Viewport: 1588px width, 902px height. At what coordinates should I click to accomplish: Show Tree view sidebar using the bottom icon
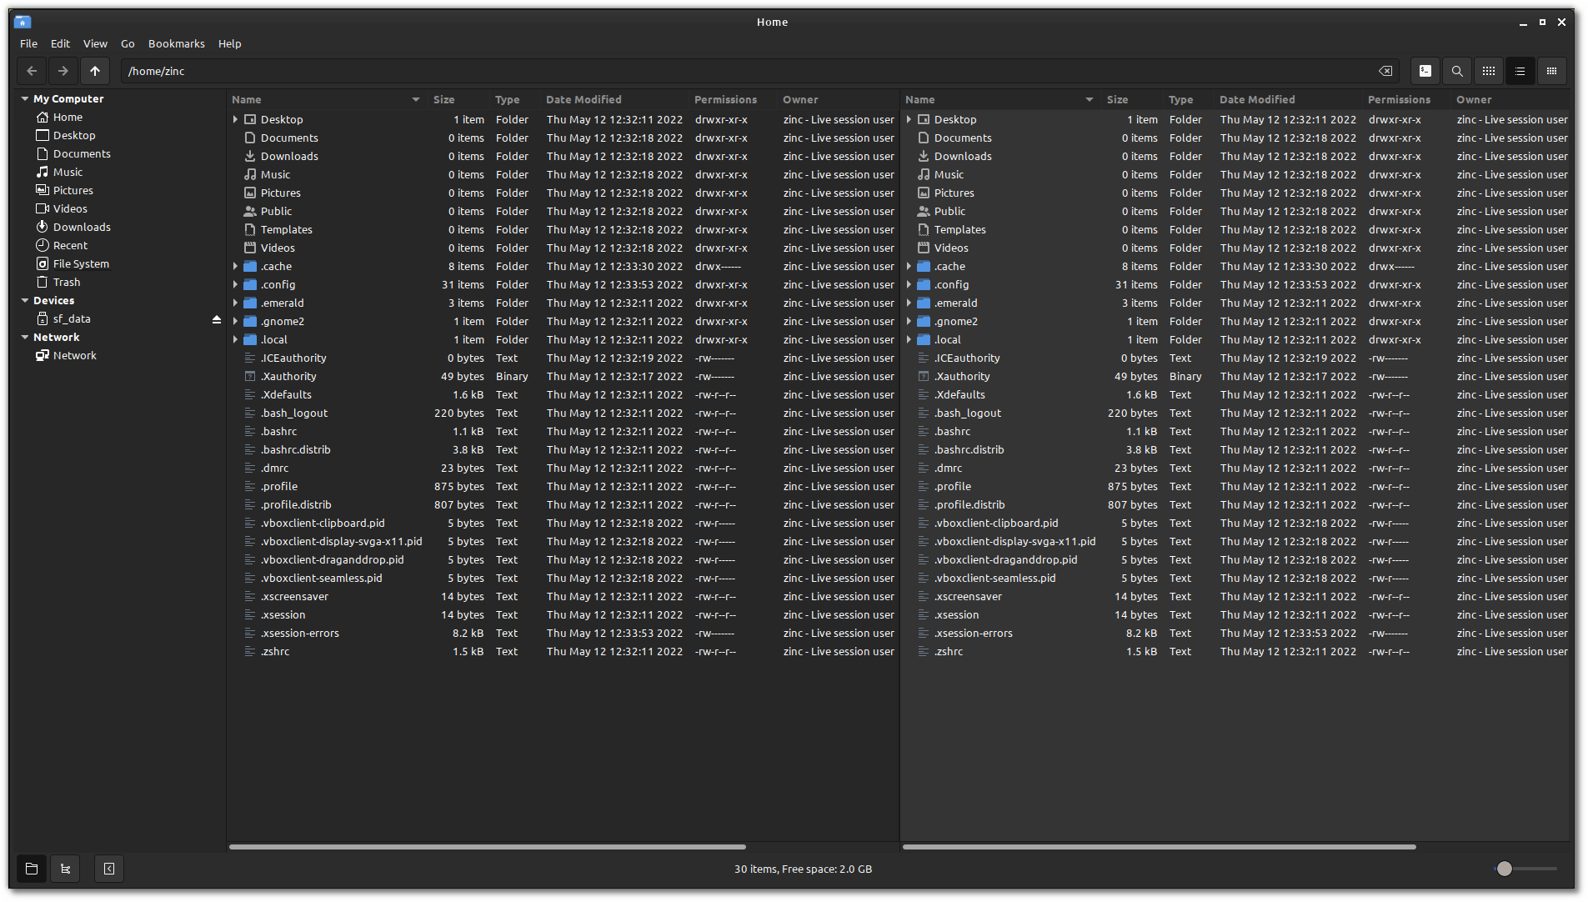click(x=66, y=869)
